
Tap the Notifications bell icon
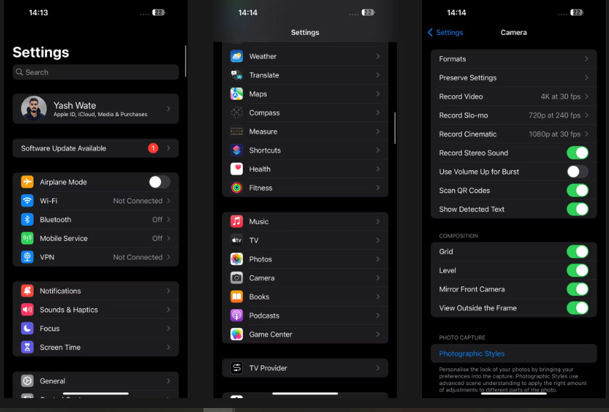coord(27,291)
